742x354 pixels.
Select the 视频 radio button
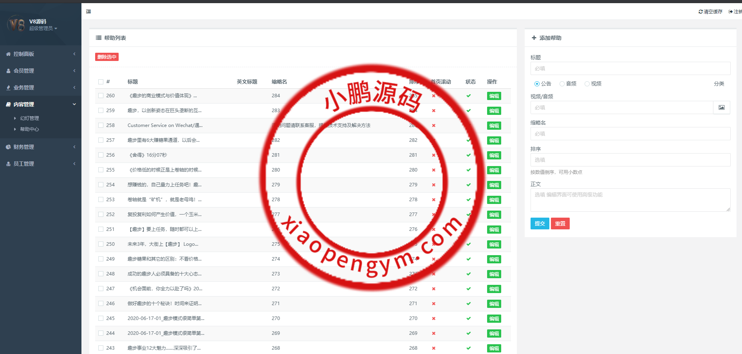(x=587, y=84)
